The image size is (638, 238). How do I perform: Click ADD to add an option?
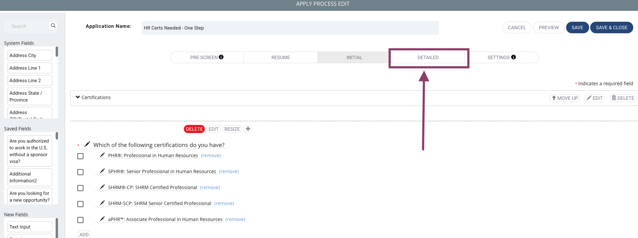[84, 235]
